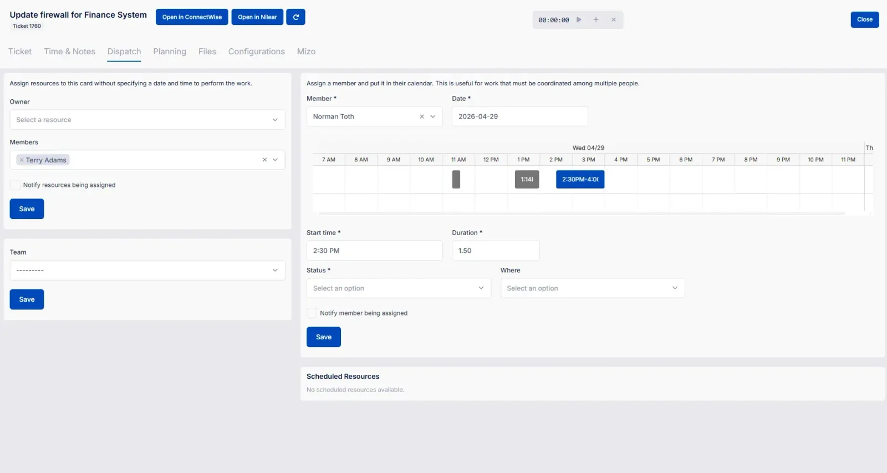Clear the Norman Toth member selection
The image size is (887, 473).
pyautogui.click(x=422, y=117)
